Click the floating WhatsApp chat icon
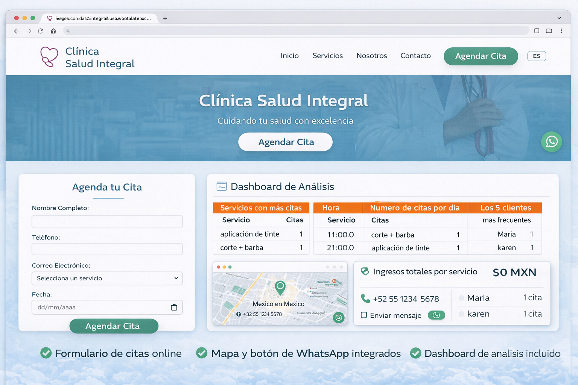 551,142
